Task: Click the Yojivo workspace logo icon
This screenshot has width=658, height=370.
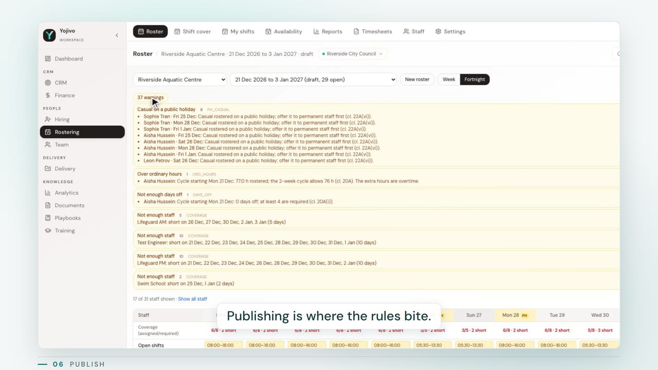Action: tap(49, 34)
